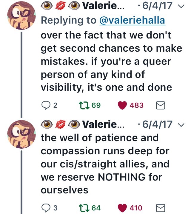Open the second tweet's profile avatar

tap(21, 133)
